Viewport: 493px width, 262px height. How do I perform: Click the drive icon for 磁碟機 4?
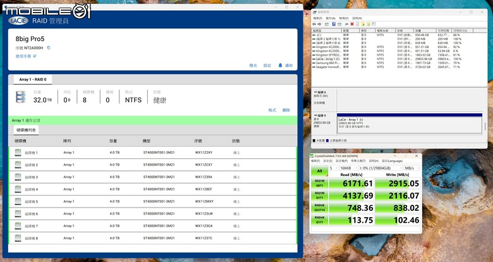coord(18,189)
